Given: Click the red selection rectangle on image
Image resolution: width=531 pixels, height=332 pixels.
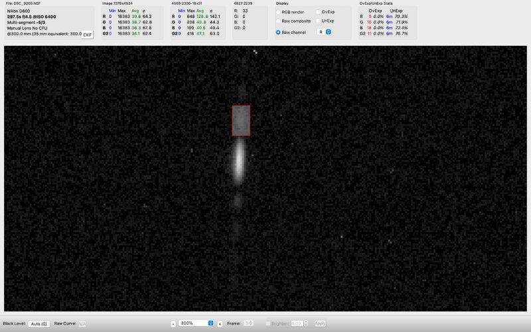Looking at the screenshot, I should point(240,120).
